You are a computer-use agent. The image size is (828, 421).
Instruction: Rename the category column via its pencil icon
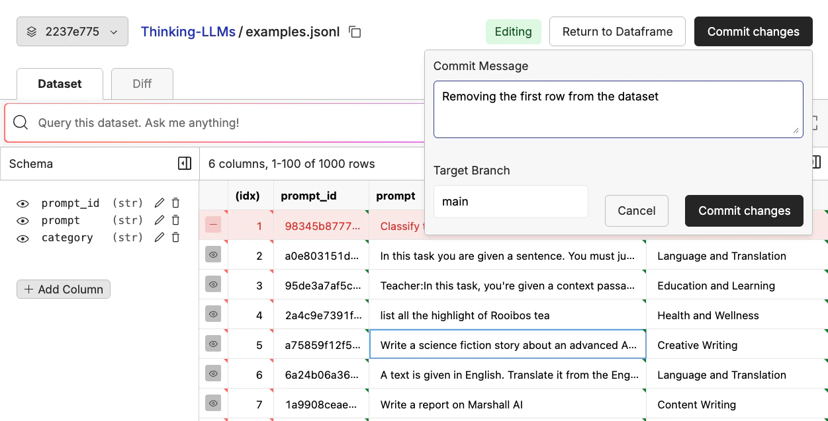point(159,237)
